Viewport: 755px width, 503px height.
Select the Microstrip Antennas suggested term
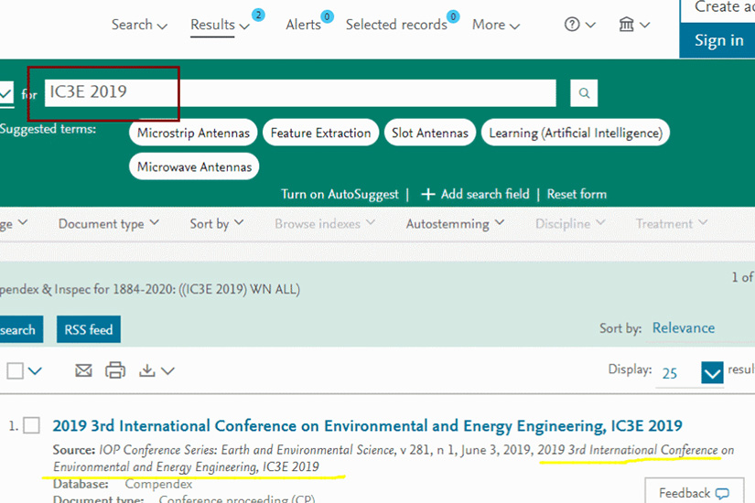click(x=193, y=133)
